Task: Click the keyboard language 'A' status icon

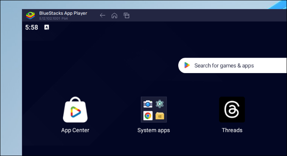Action: tap(47, 27)
